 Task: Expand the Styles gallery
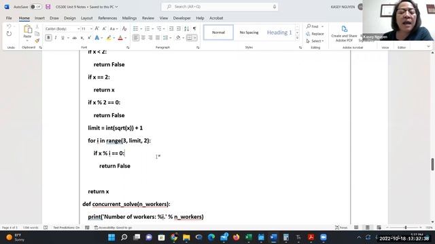coord(297,38)
